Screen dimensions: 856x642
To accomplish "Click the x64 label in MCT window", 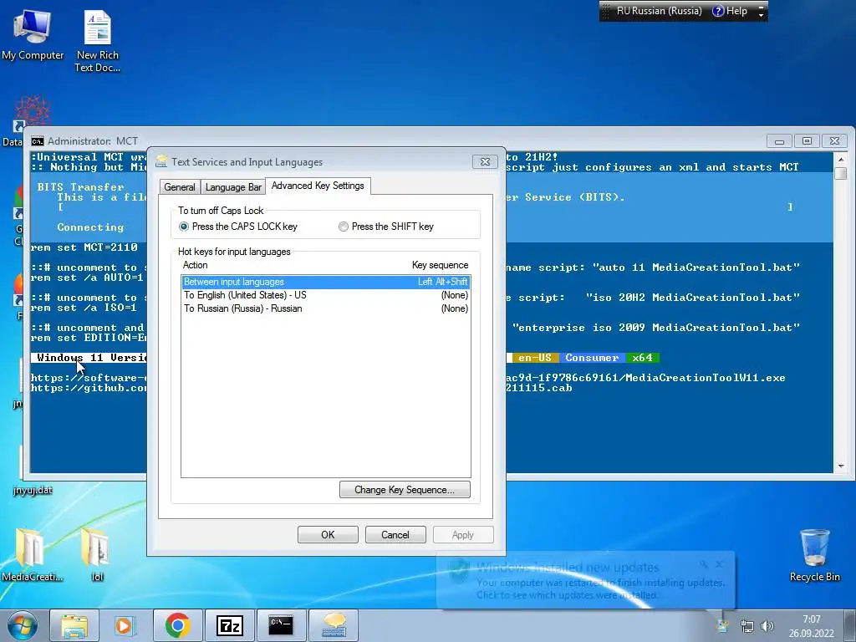I will click(x=642, y=358).
